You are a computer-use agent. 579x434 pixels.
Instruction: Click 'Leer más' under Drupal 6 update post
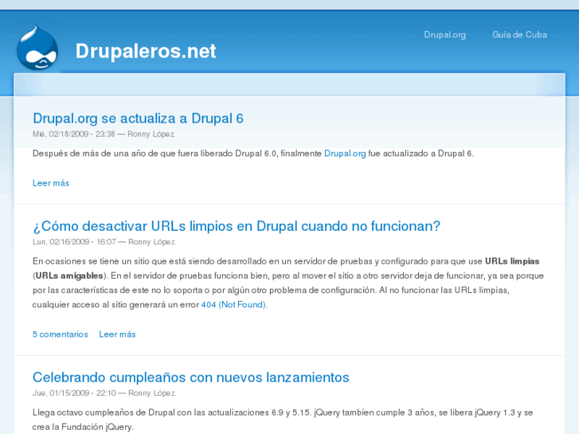[51, 183]
